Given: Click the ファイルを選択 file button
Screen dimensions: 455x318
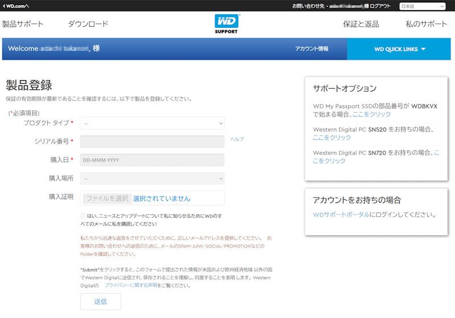Looking at the screenshot, I should (x=107, y=199).
